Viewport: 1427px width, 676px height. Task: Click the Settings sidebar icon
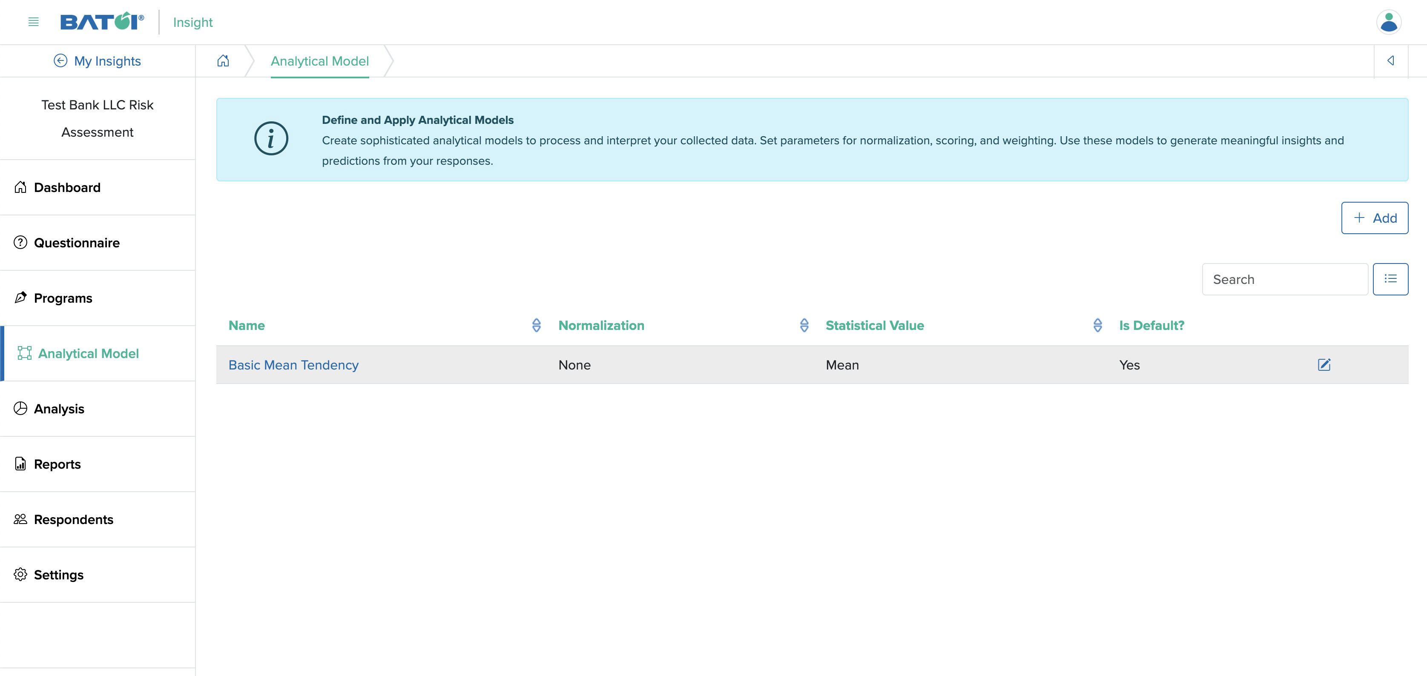point(20,574)
